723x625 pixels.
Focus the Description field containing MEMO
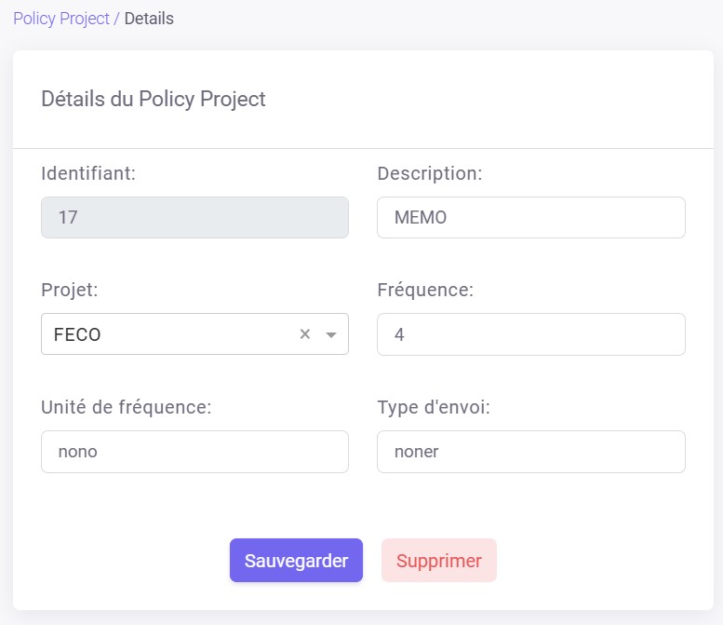(x=530, y=217)
